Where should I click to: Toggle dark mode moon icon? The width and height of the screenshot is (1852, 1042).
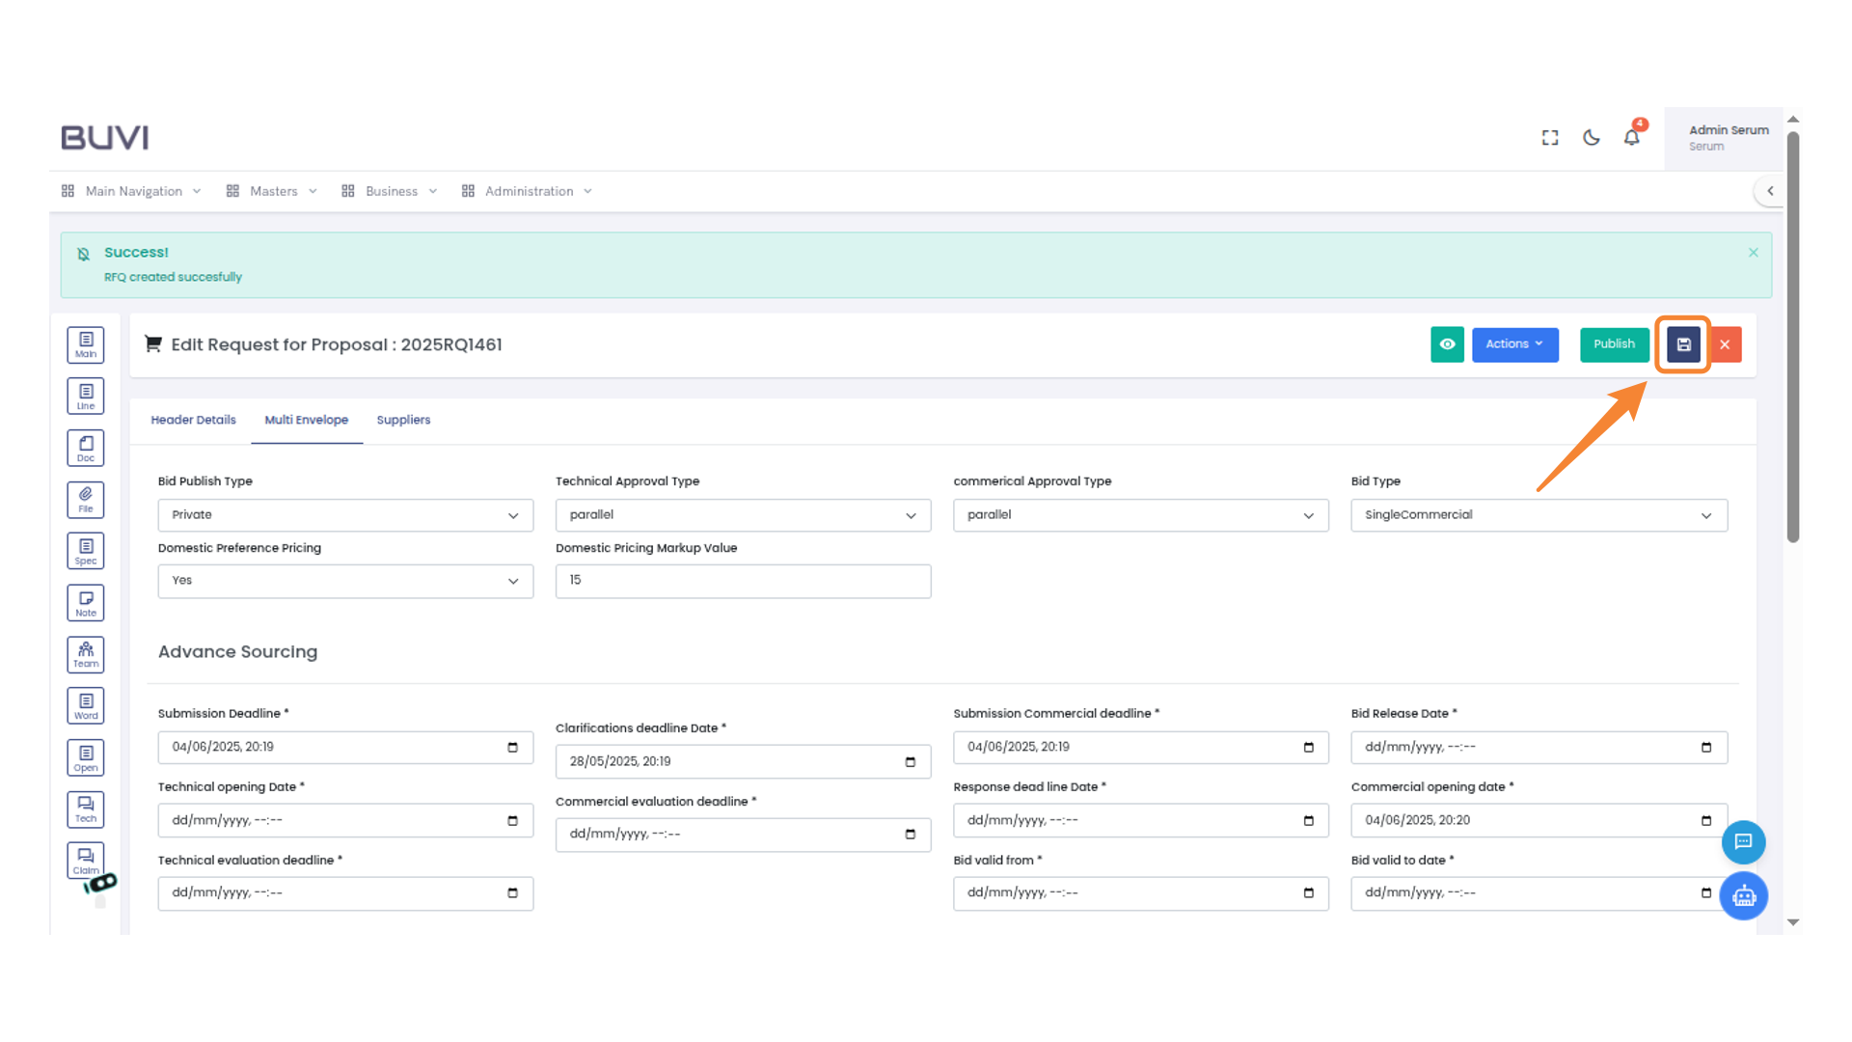pos(1592,138)
